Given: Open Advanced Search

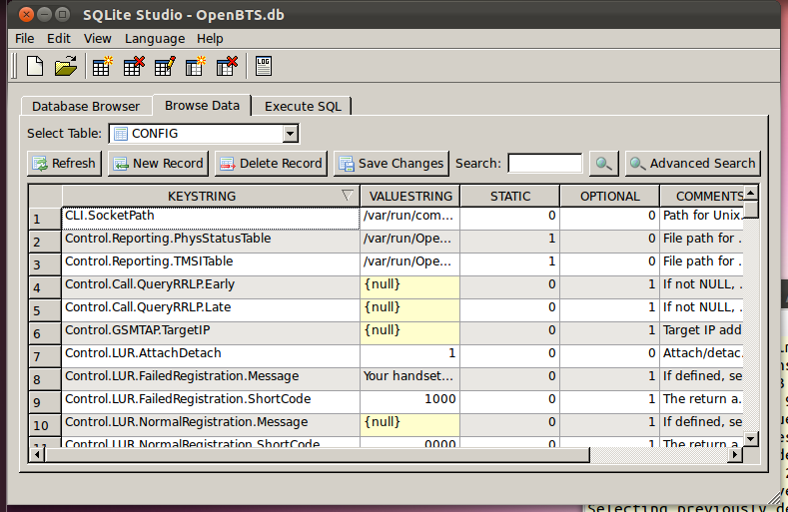Looking at the screenshot, I should click(692, 164).
